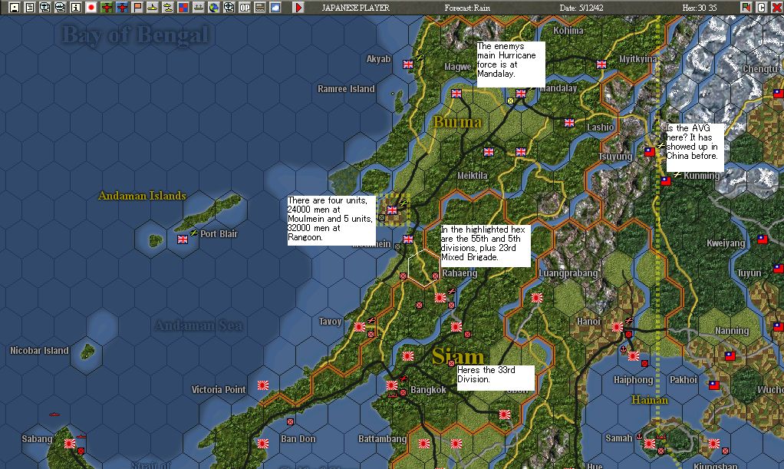Select the British unit at Port Blair
The width and height of the screenshot is (784, 469).
click(183, 239)
